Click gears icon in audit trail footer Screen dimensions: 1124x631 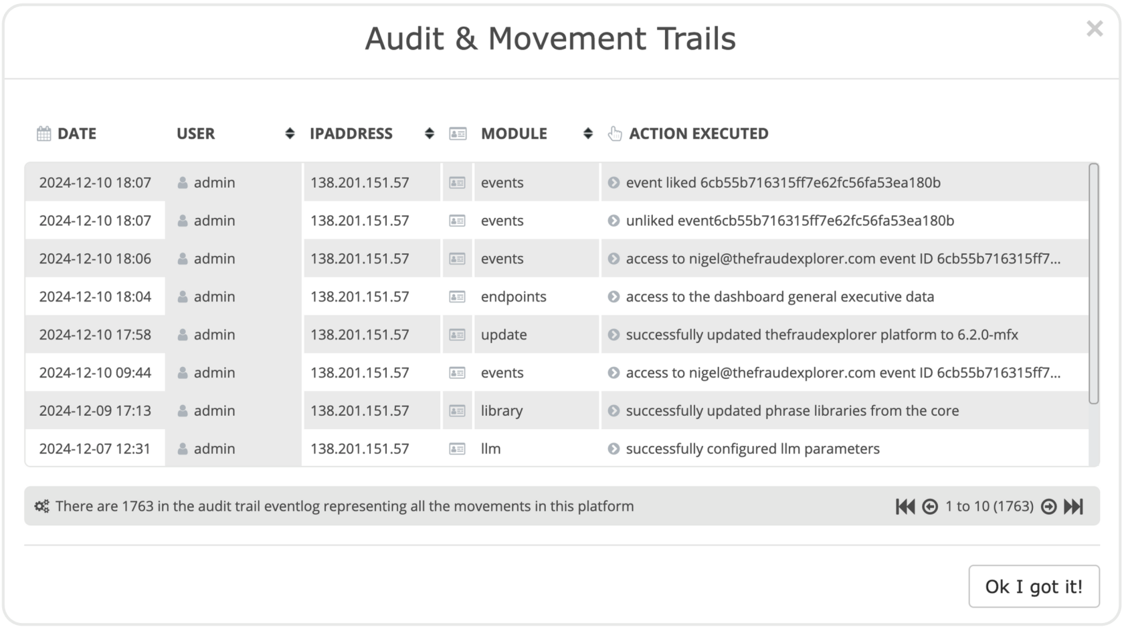[x=42, y=506]
